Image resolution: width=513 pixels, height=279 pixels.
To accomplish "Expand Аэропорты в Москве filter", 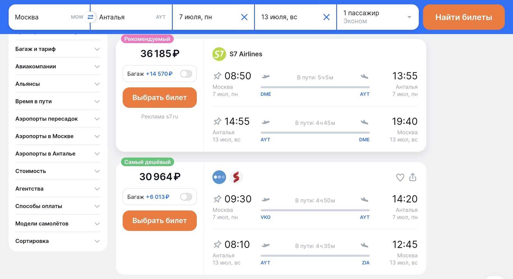I will (58, 136).
